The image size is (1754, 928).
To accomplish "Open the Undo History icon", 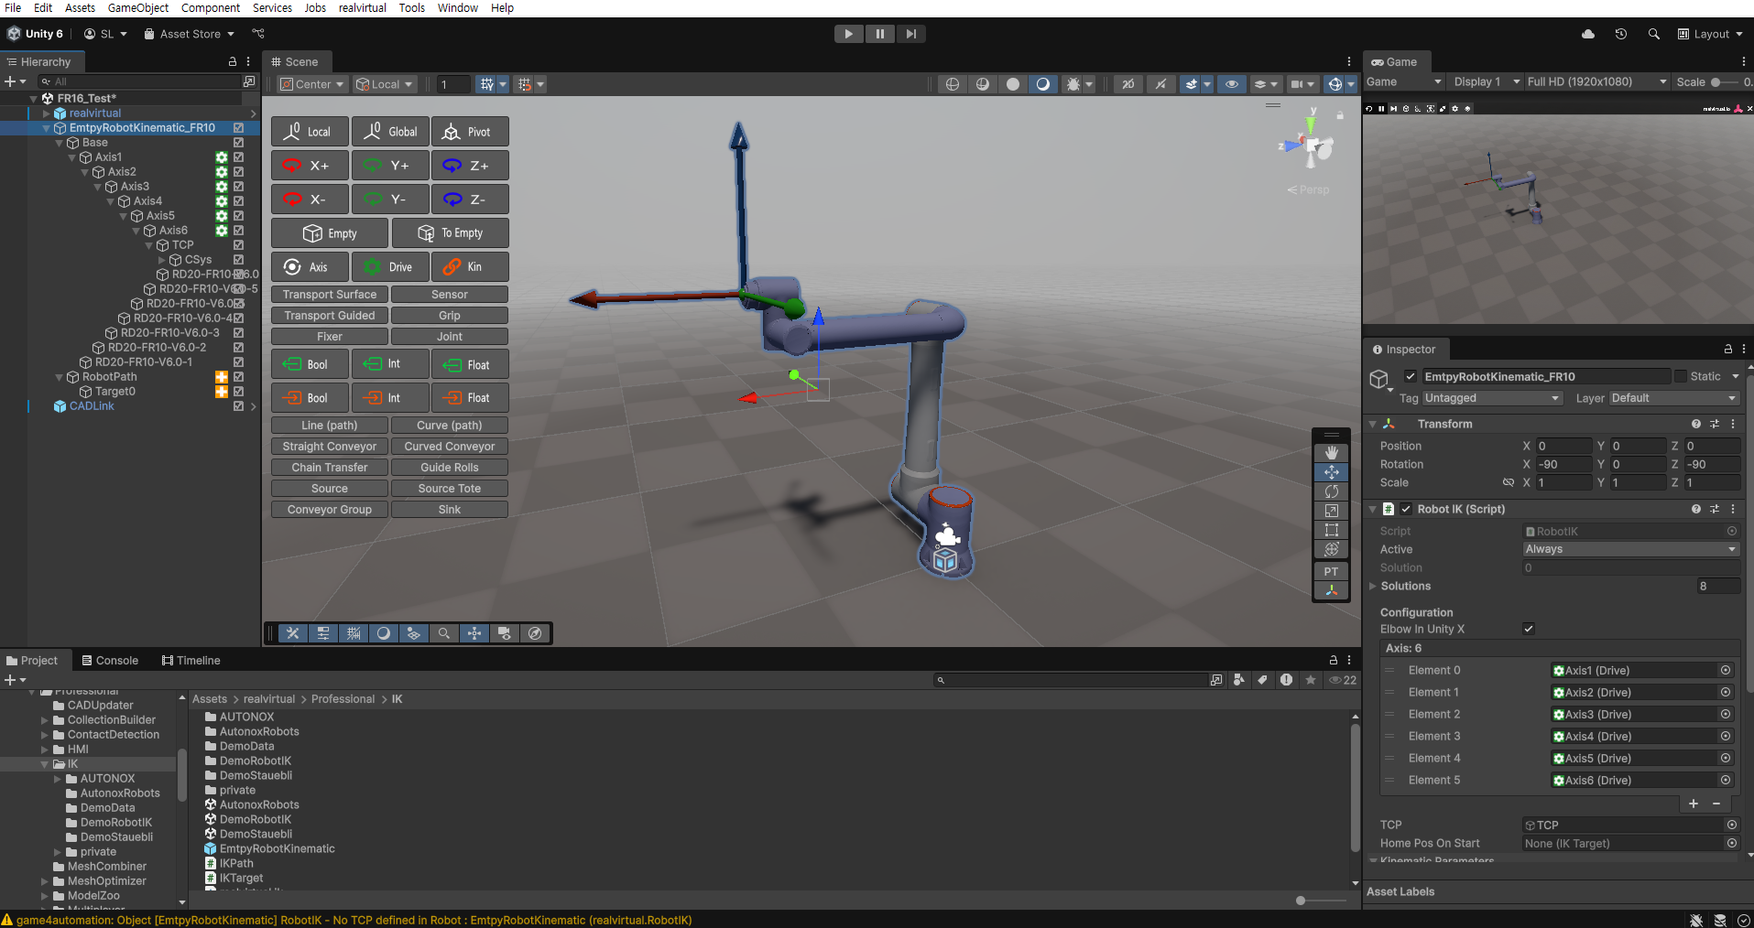I will (1621, 34).
